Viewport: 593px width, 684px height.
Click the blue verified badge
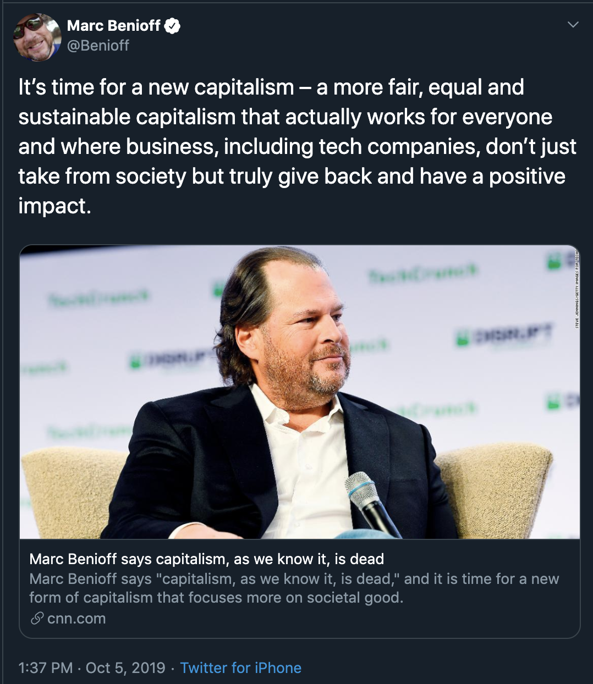pos(172,26)
